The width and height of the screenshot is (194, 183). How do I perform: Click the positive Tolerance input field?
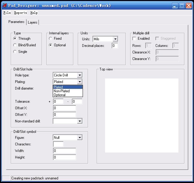click(x=58, y=102)
